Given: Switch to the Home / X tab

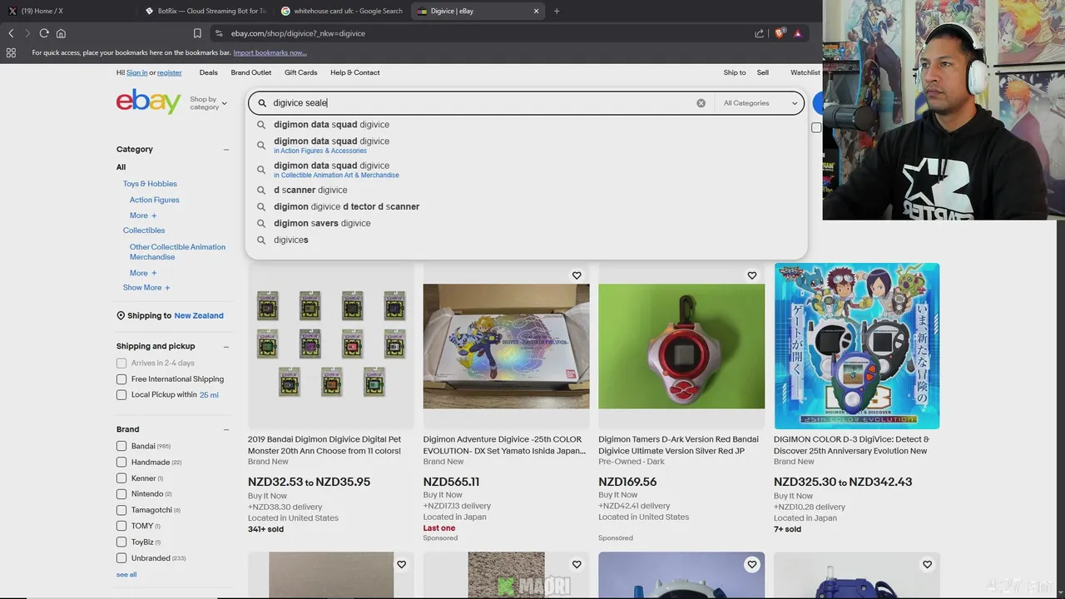Looking at the screenshot, I should (42, 11).
